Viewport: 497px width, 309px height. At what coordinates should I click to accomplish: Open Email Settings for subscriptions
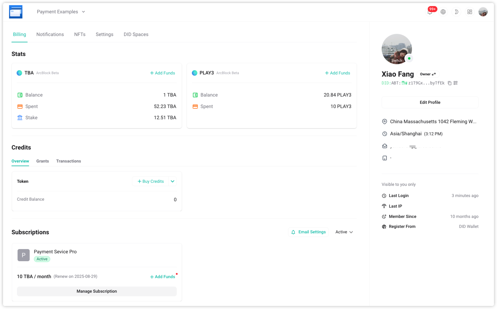[x=308, y=232]
